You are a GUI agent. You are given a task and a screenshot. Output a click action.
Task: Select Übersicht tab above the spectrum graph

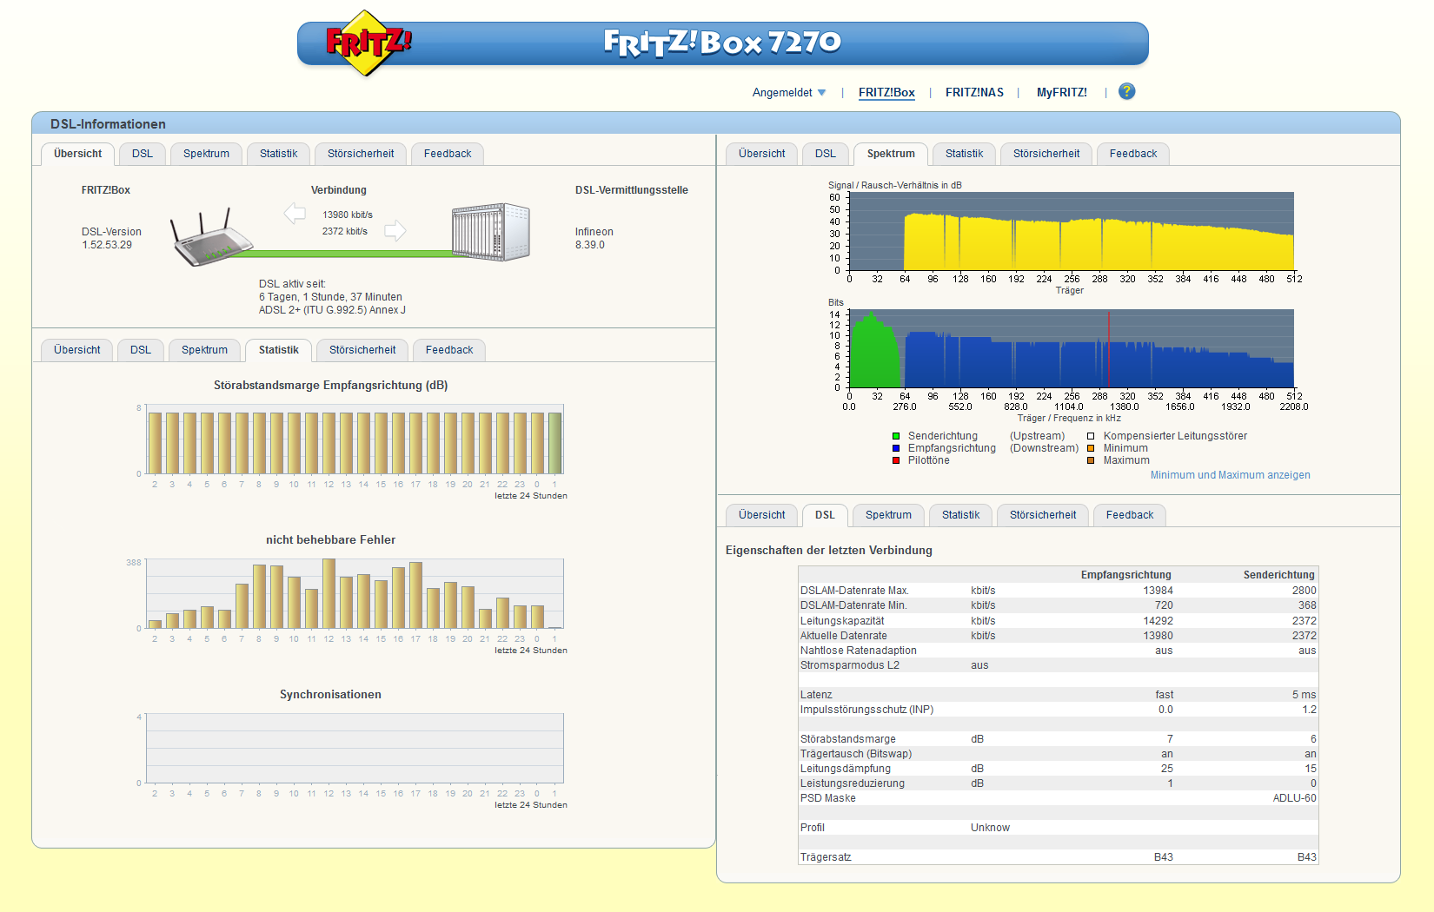[762, 154]
